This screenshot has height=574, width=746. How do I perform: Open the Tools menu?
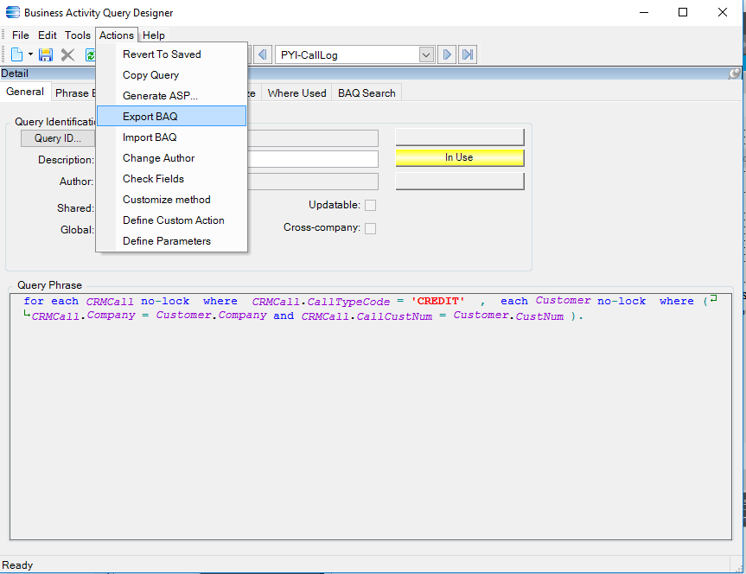tap(78, 35)
